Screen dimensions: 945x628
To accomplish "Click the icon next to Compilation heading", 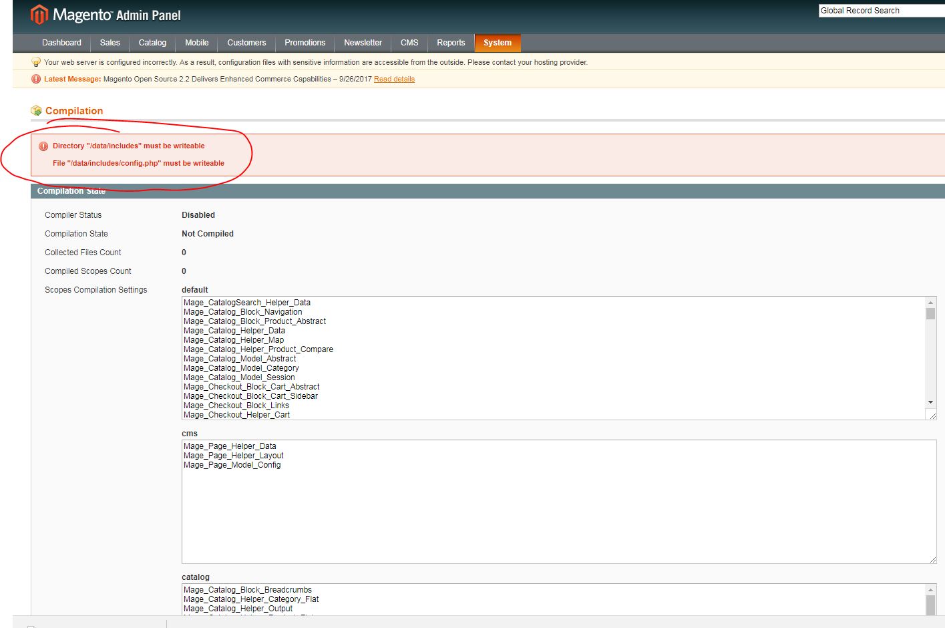I will pyautogui.click(x=36, y=111).
